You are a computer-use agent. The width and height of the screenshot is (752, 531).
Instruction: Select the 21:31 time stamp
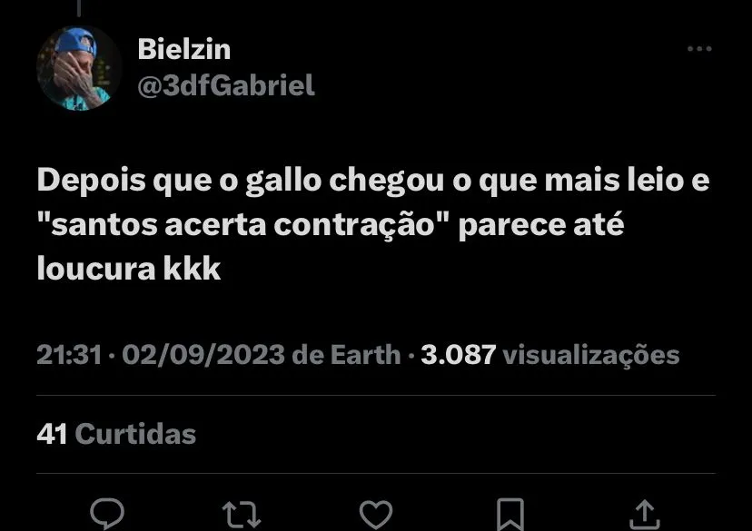click(x=70, y=355)
